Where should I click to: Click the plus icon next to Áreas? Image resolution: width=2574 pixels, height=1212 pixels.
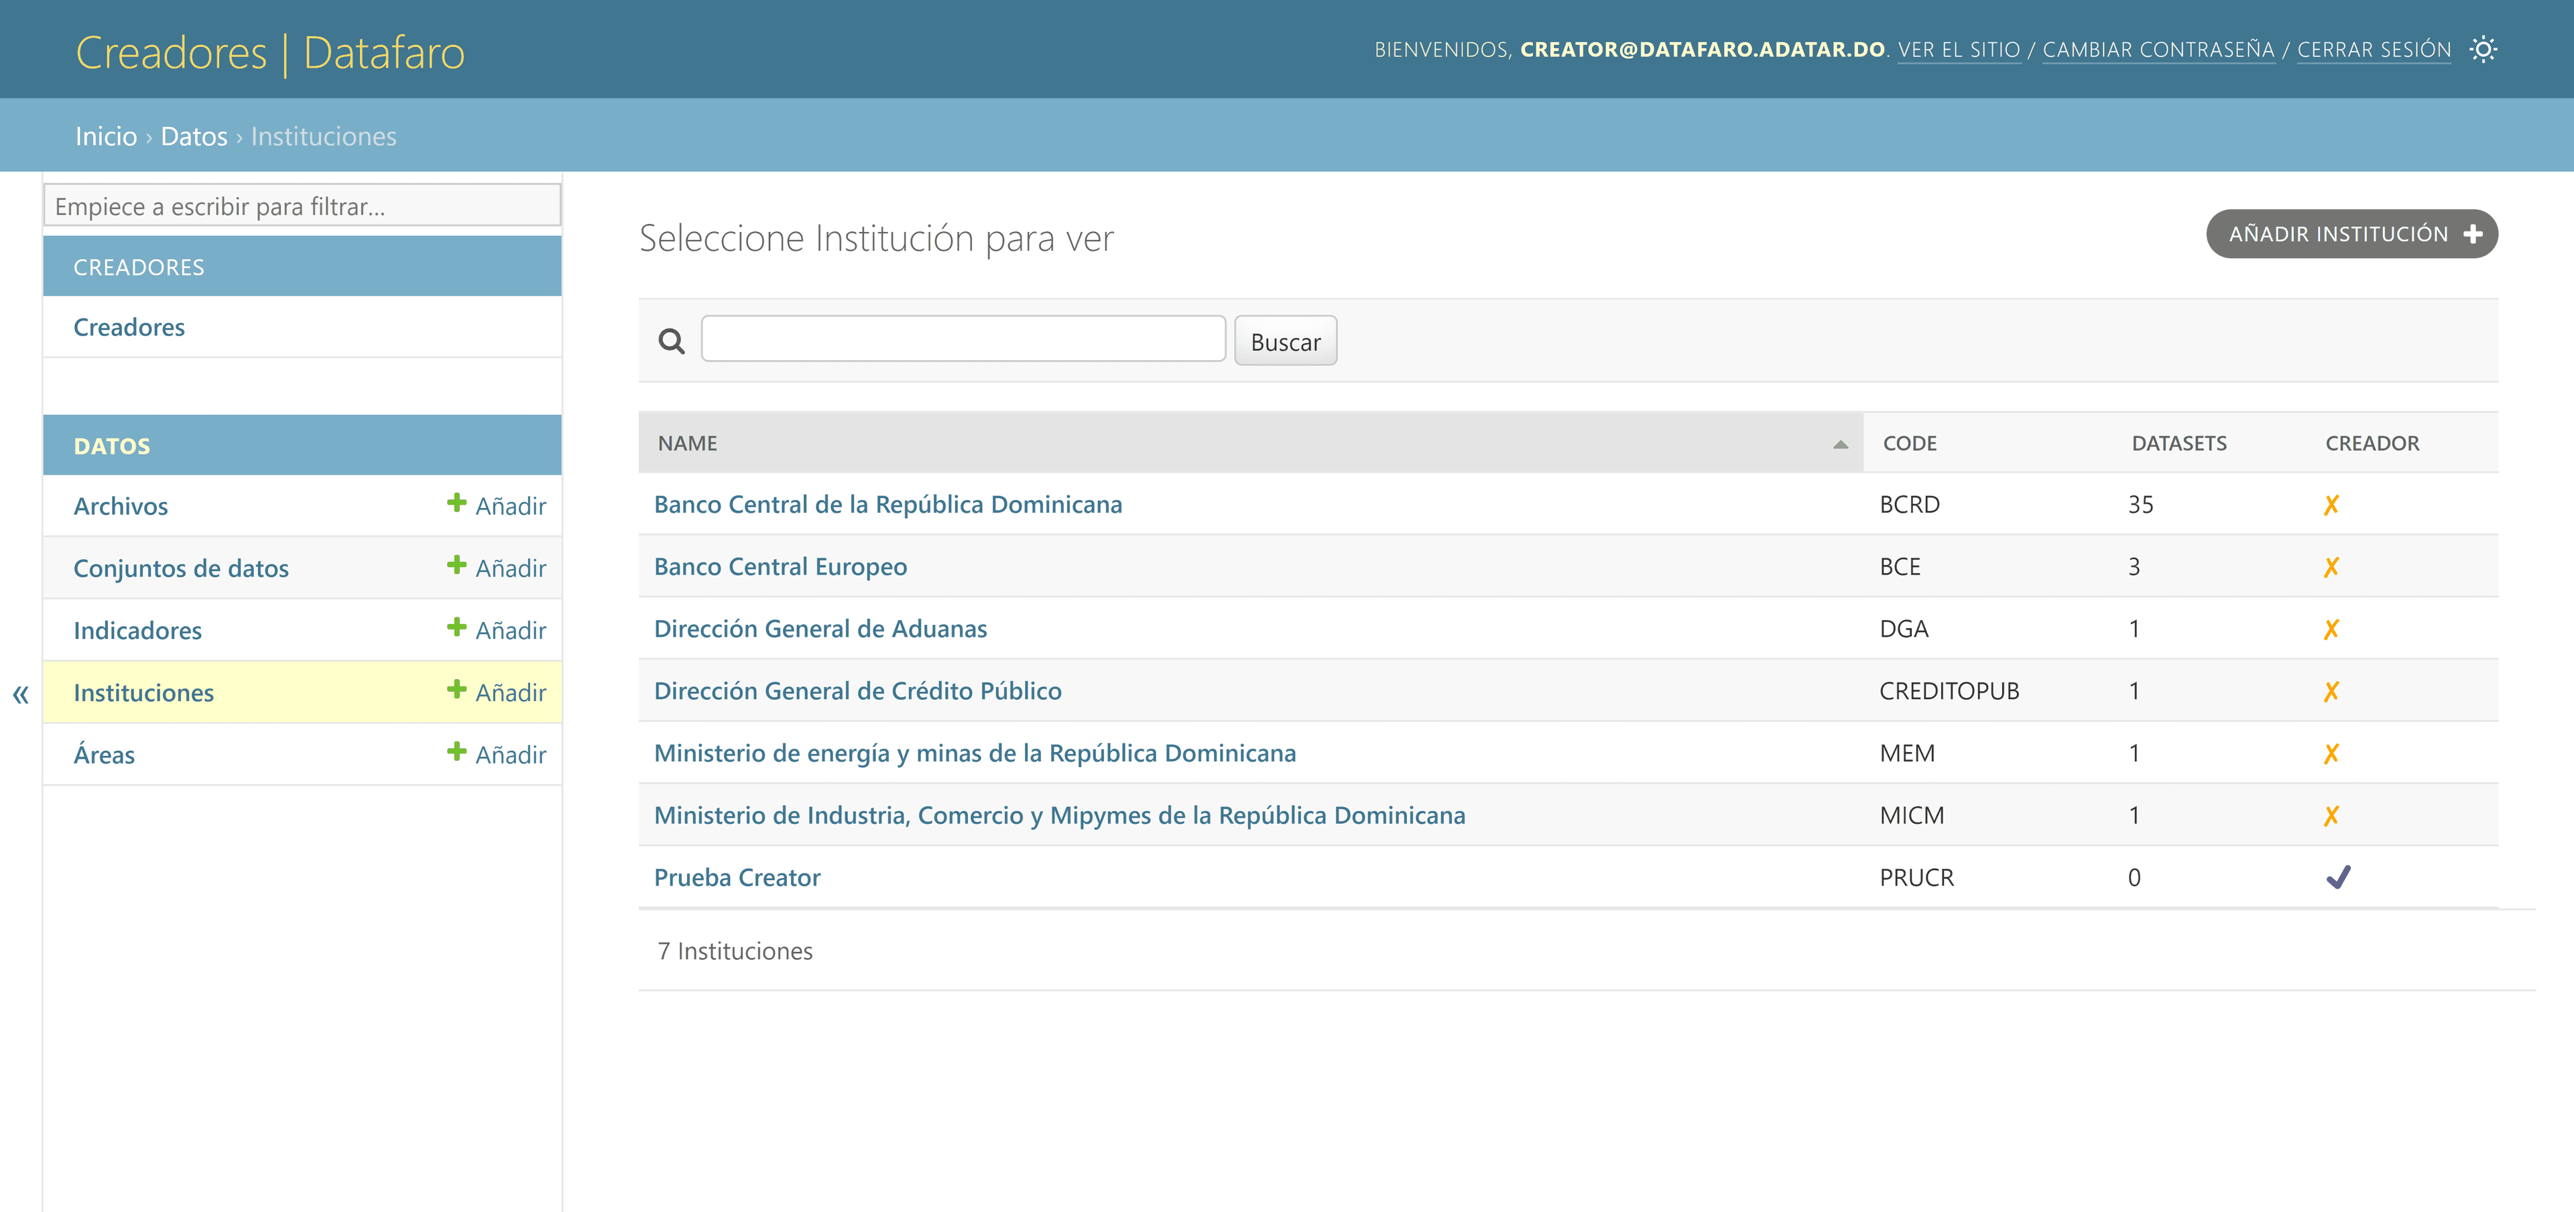pyautogui.click(x=456, y=751)
